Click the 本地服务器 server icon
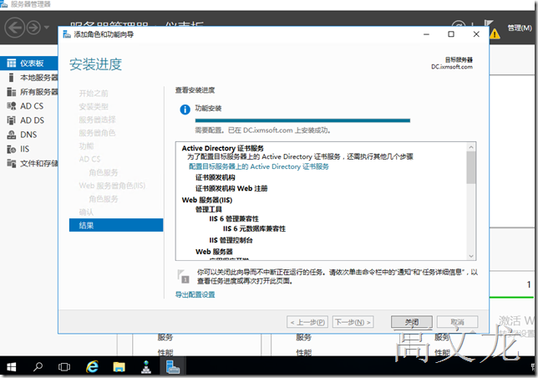This screenshot has width=538, height=378. click(12, 78)
